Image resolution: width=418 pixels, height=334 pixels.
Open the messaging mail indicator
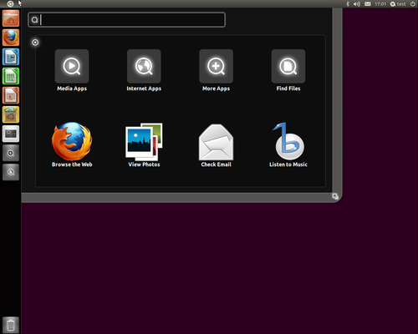368,4
